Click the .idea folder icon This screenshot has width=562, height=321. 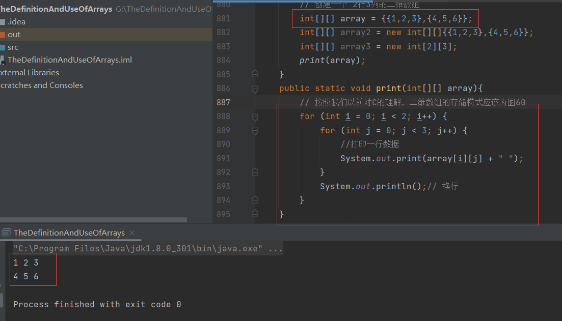pos(3,22)
